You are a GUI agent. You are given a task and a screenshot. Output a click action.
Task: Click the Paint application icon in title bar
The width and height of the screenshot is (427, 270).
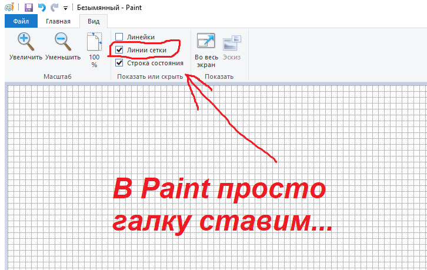pyautogui.click(x=9, y=8)
